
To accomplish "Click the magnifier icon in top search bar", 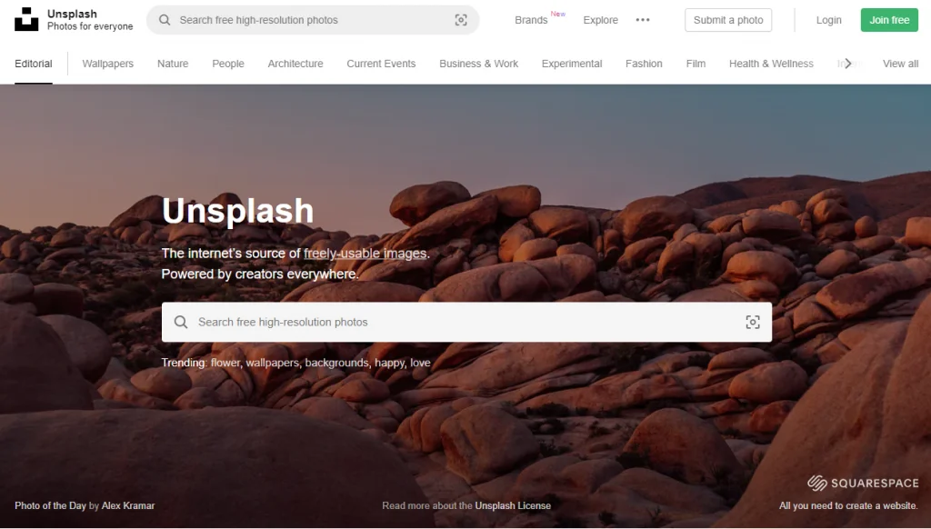I will click(x=165, y=20).
